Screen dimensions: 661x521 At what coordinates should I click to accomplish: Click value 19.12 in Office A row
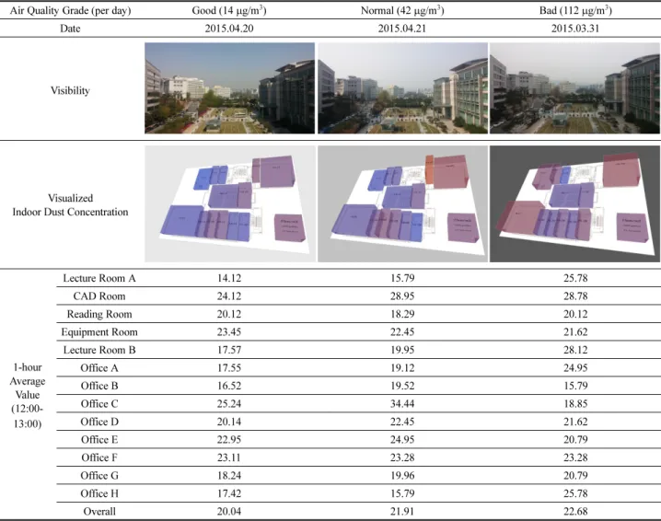[x=402, y=368]
